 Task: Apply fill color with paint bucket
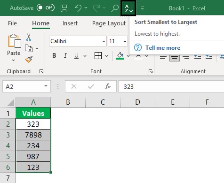pos(120,56)
